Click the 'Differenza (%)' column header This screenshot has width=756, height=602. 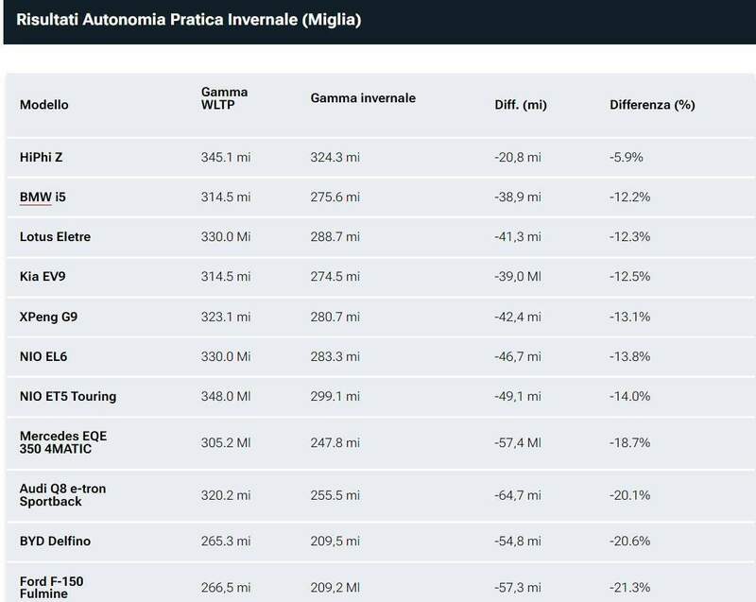(x=652, y=105)
